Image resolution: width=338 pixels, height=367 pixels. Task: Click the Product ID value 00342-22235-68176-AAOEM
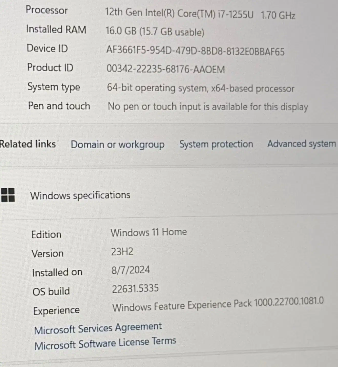point(166,69)
